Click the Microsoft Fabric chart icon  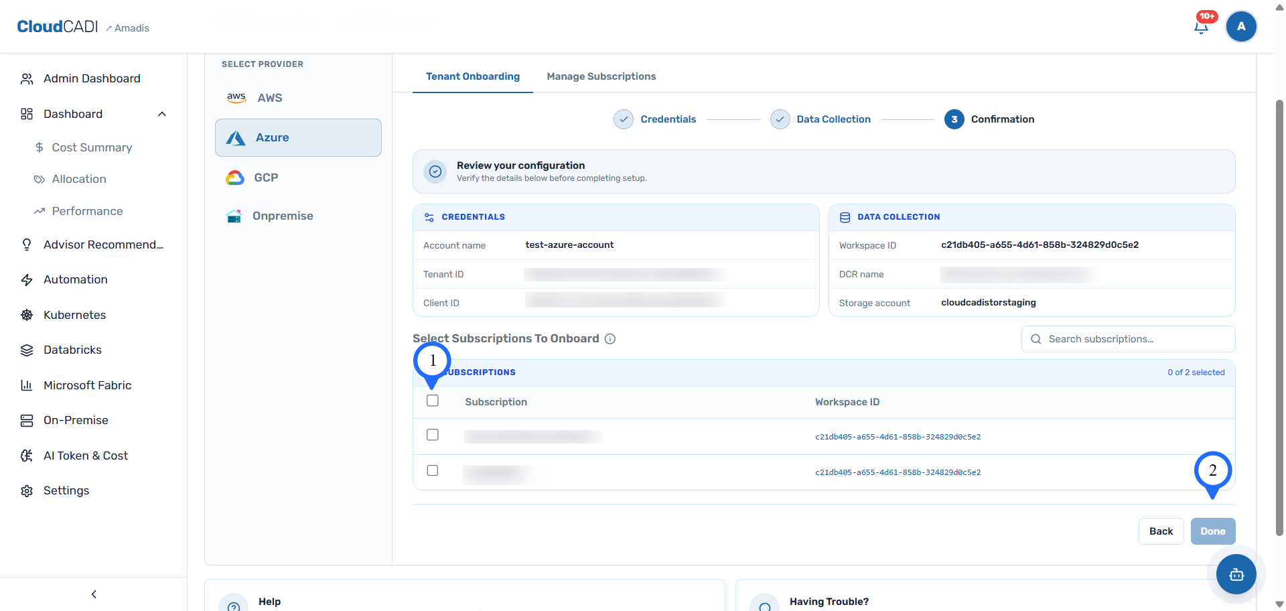click(x=27, y=385)
